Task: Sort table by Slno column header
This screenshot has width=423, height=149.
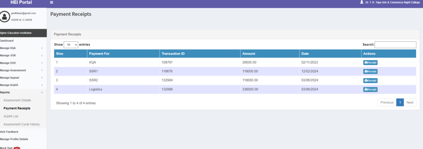Action: [70, 54]
